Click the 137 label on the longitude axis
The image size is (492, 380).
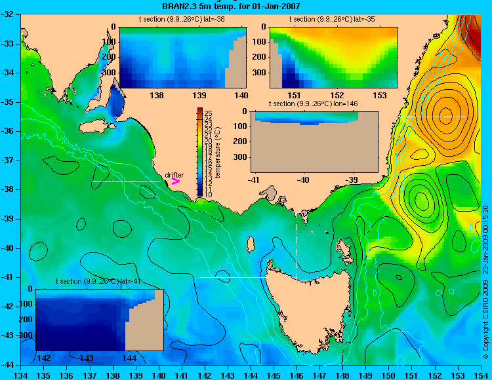point(90,375)
